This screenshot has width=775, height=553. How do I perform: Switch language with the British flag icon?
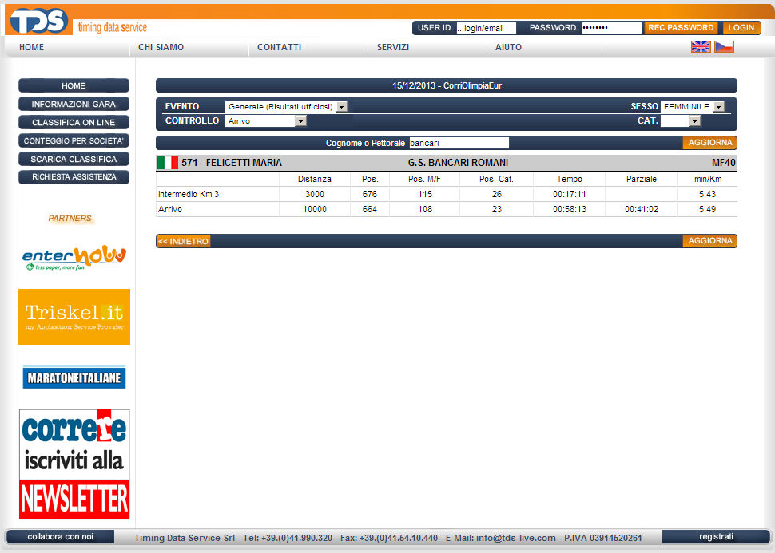(x=700, y=47)
